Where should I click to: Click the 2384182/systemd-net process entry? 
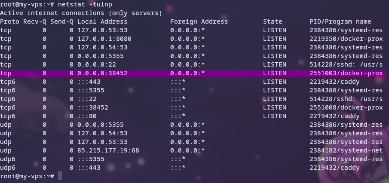tap(346, 150)
